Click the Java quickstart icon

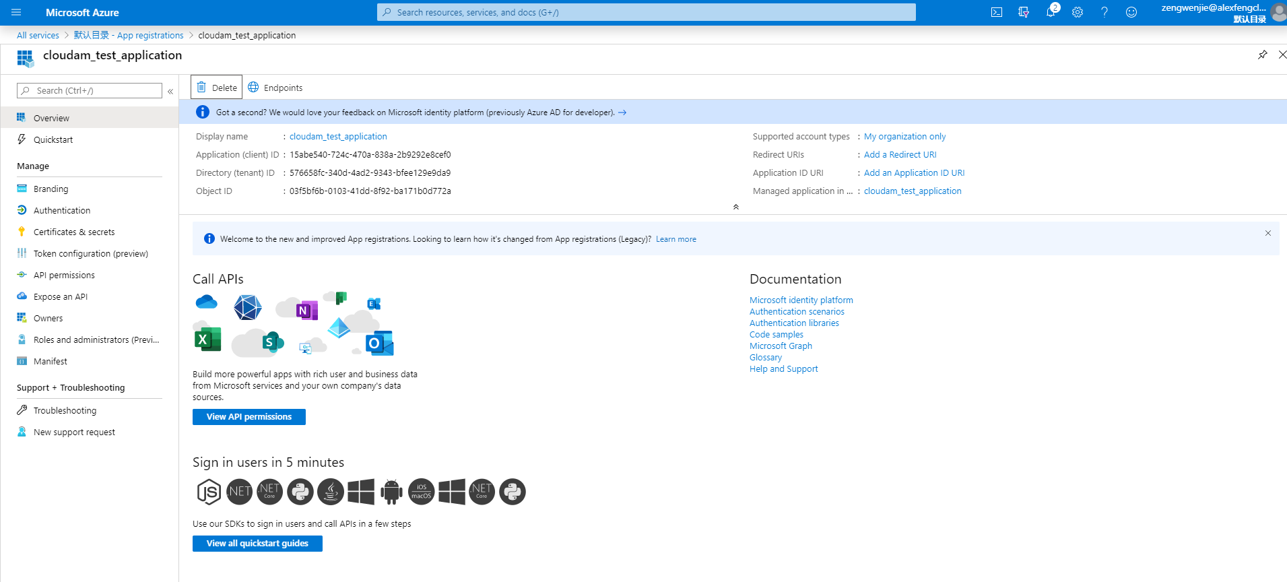click(x=331, y=492)
